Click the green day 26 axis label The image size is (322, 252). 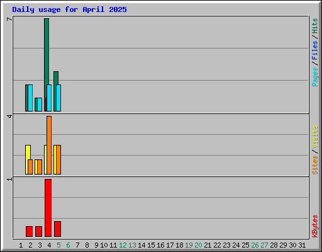[255, 245]
